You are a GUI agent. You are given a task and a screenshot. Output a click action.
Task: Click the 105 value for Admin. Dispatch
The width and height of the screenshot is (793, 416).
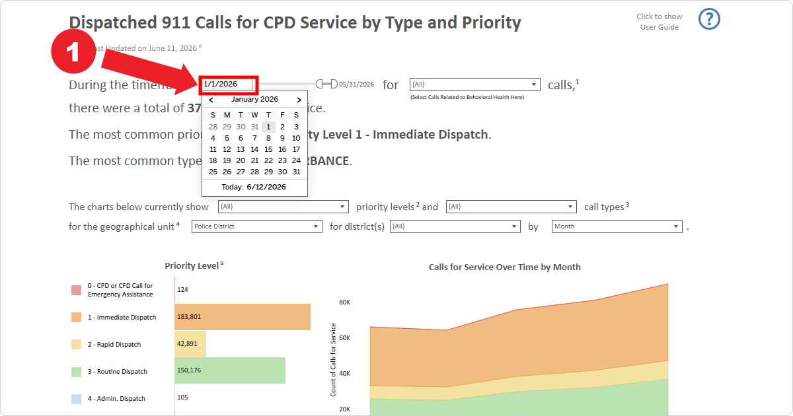pyautogui.click(x=183, y=398)
